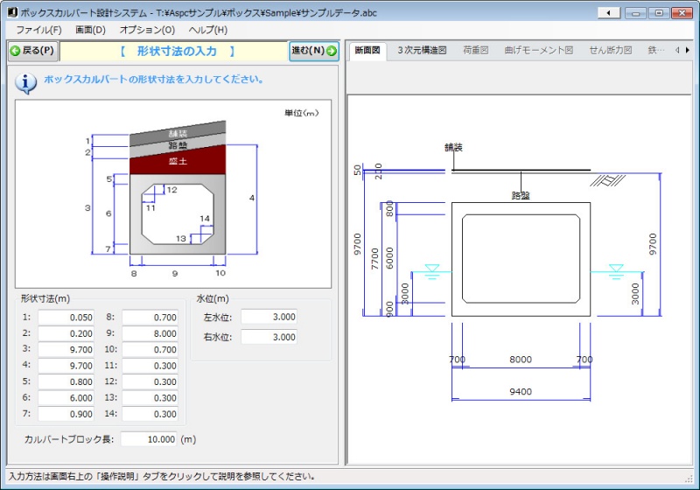700x490 pixels.
Task: Click the 舗装 layer in shape diagram
Action: point(178,132)
